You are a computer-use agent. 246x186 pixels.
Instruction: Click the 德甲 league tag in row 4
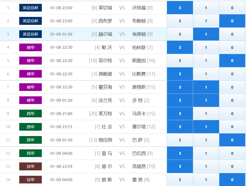[31, 47]
